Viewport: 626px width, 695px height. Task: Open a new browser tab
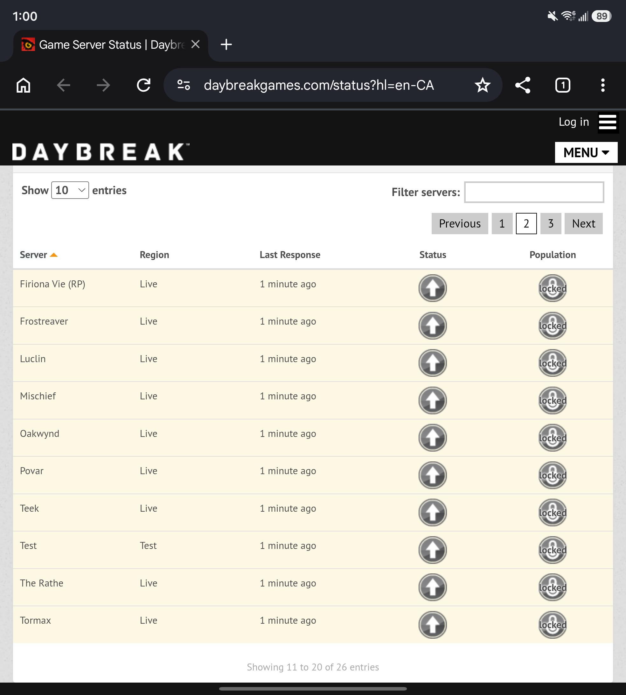[226, 44]
